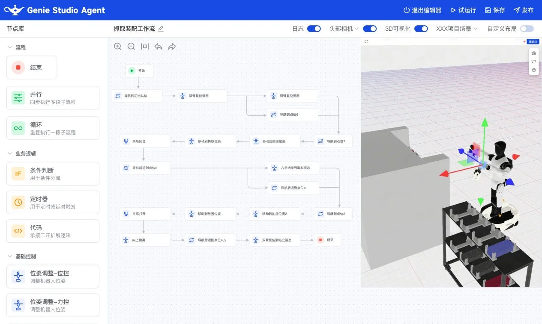Select the 导航后退到点位4_2 node
Screen dimensions: 542x324
[x=210, y=240]
